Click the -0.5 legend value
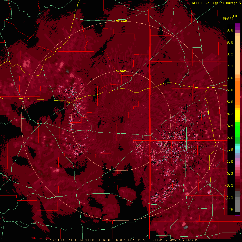242x242 pixels. (x=229, y=186)
